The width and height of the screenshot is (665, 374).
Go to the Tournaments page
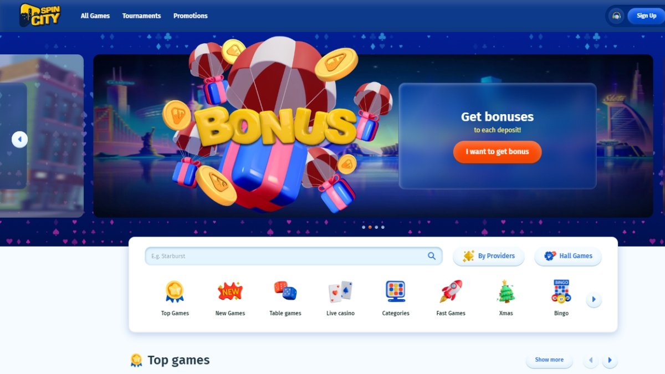pos(141,16)
